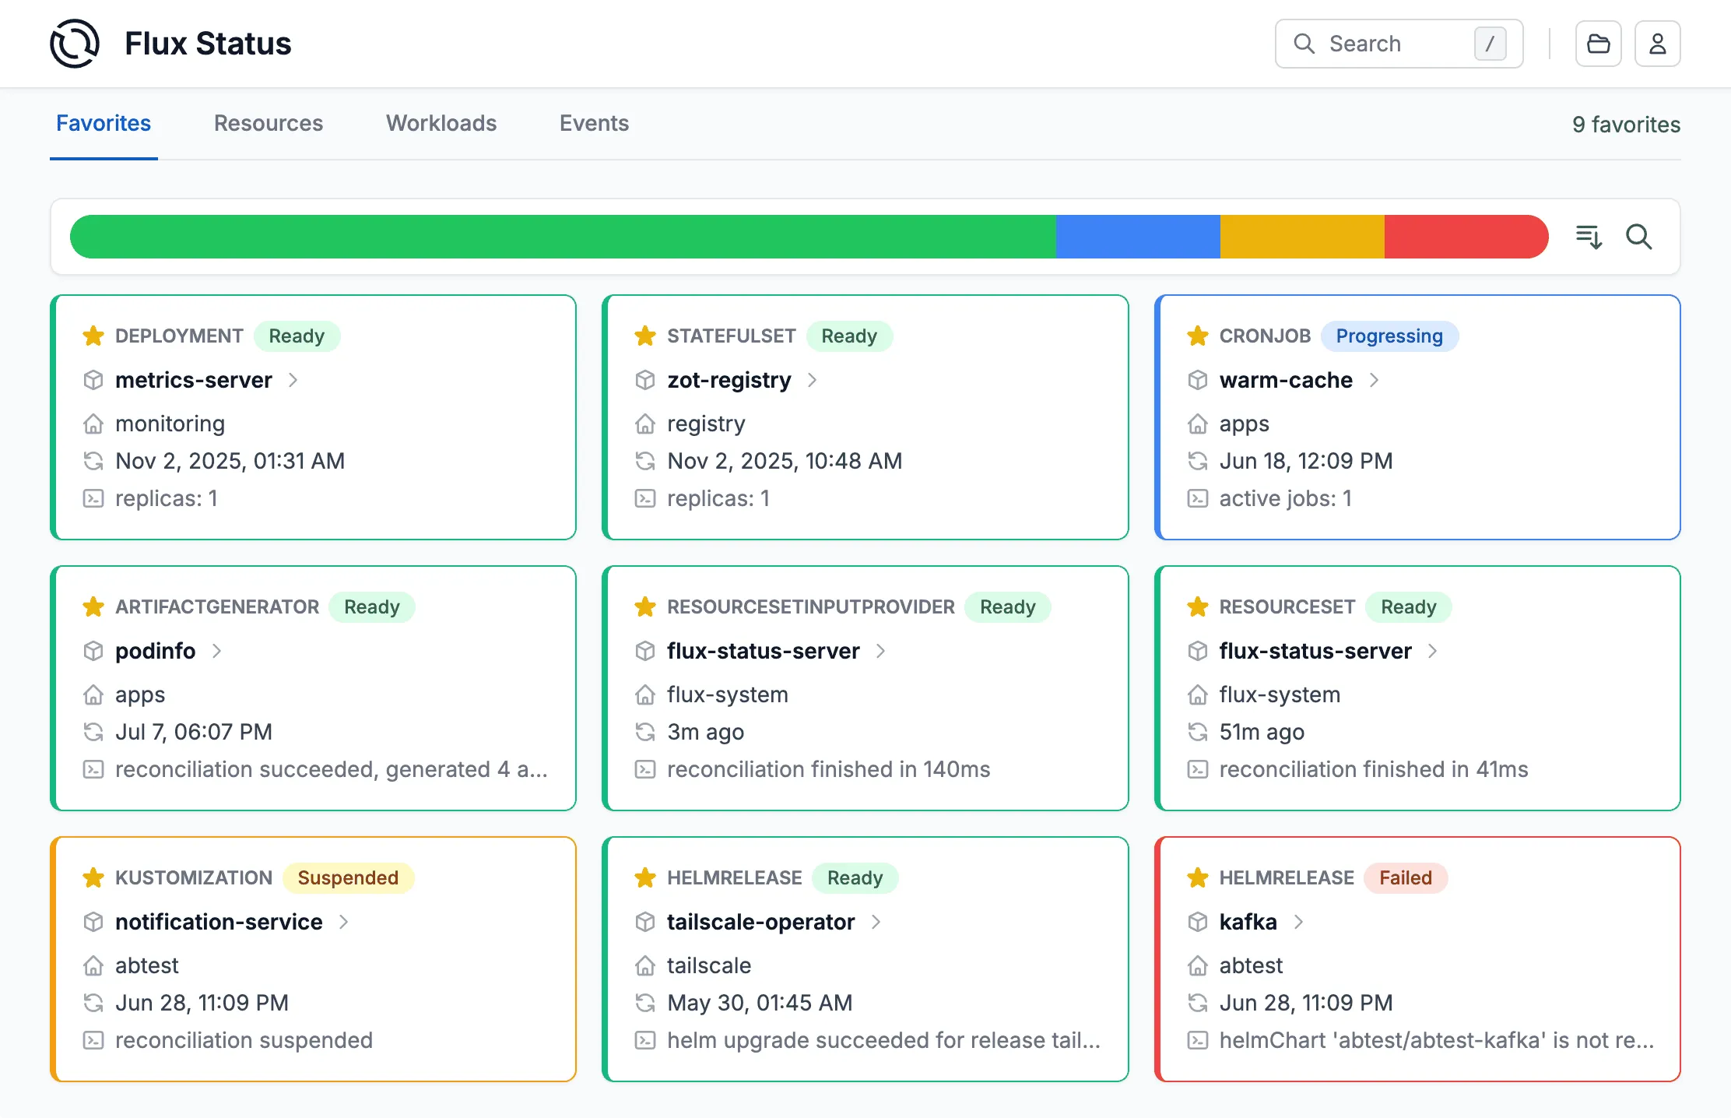Open the Events tab
Screen dimensions: 1731x1118
pos(594,123)
